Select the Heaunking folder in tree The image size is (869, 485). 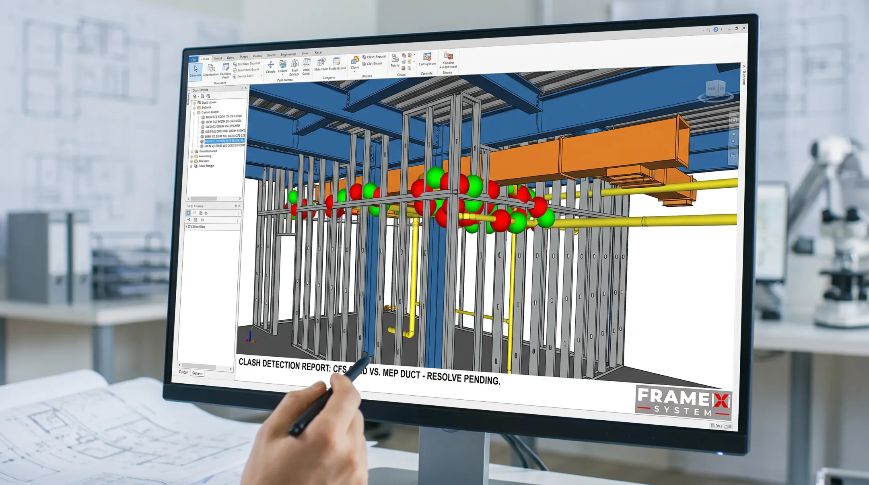click(x=202, y=156)
